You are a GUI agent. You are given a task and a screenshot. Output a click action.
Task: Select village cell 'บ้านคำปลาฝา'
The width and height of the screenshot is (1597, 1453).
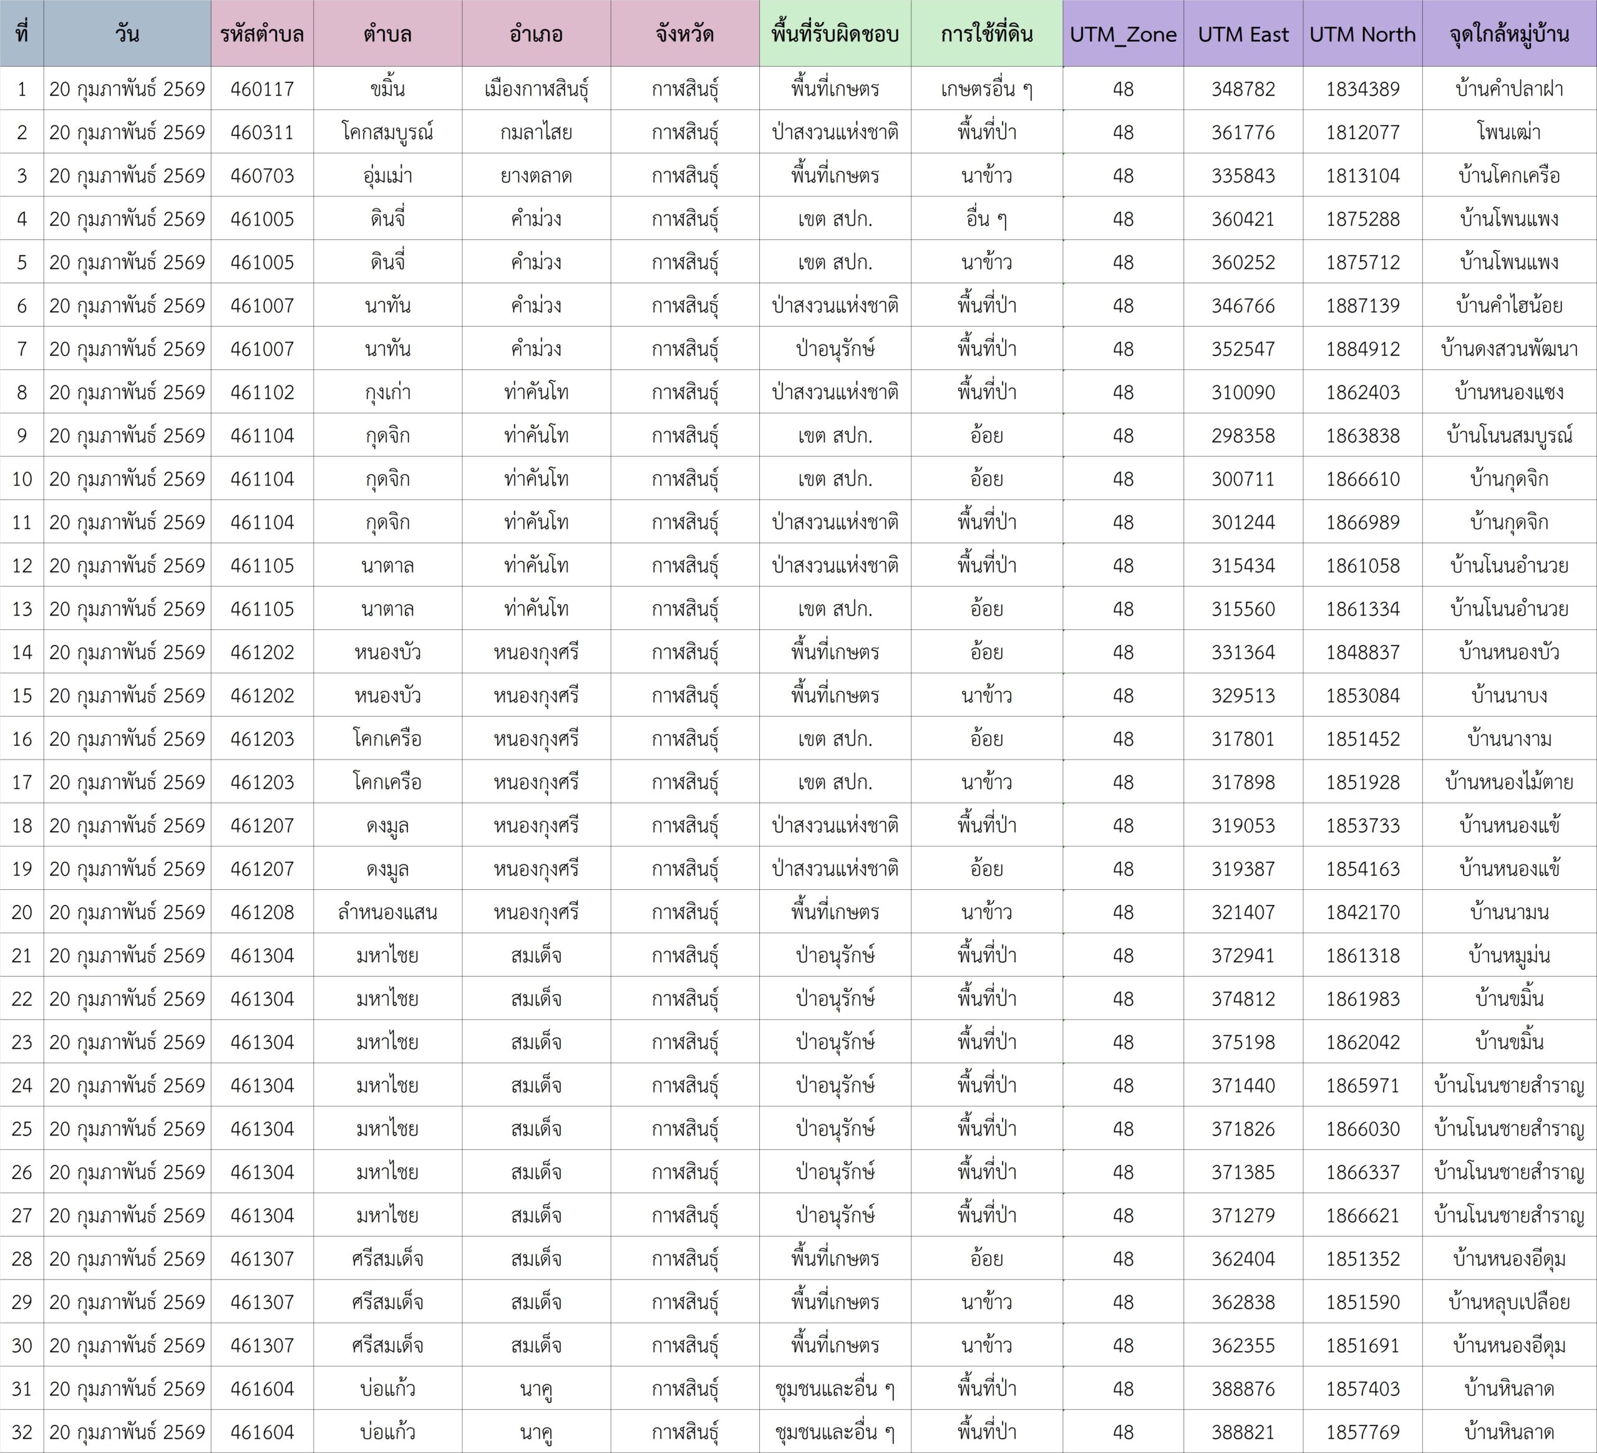[x=1509, y=89]
